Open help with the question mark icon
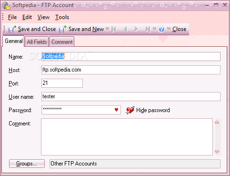The width and height of the screenshot is (230, 176). click(x=161, y=29)
